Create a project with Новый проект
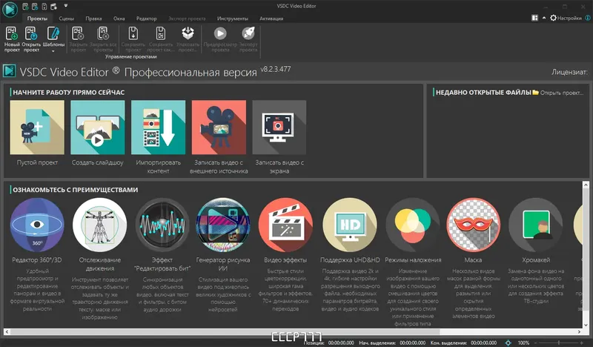Viewport: 593px width, 347px height. coord(12,39)
